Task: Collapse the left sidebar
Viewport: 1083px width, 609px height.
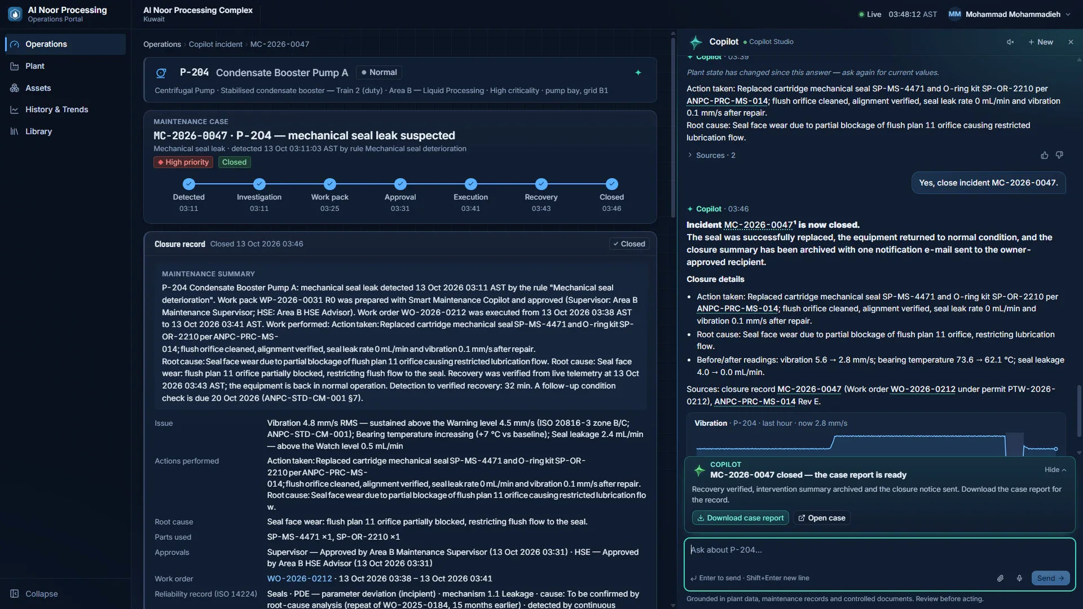Action: click(34, 594)
